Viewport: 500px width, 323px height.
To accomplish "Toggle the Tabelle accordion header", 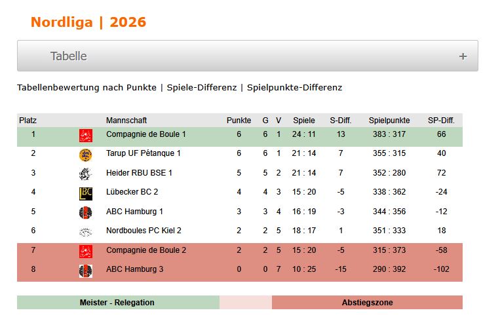I will pyautogui.click(x=248, y=56).
